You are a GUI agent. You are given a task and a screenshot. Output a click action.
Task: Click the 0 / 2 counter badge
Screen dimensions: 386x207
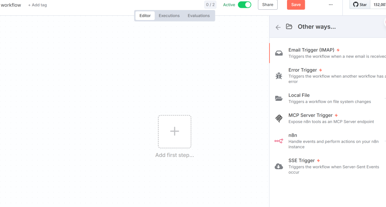pos(210,5)
